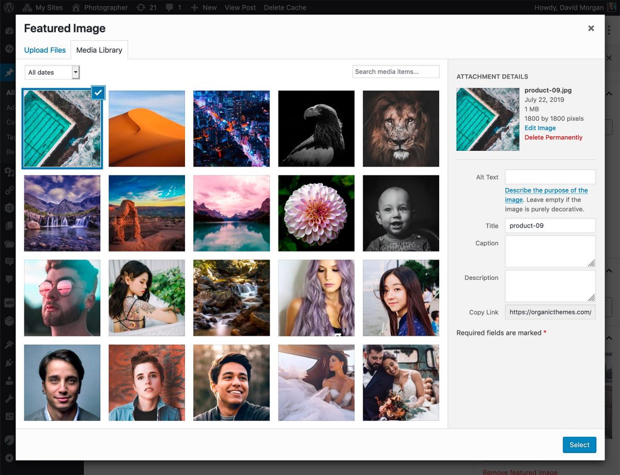Image resolution: width=620 pixels, height=475 pixels.
Task: Select the orange sand dune thumbnail
Action: coord(147,129)
